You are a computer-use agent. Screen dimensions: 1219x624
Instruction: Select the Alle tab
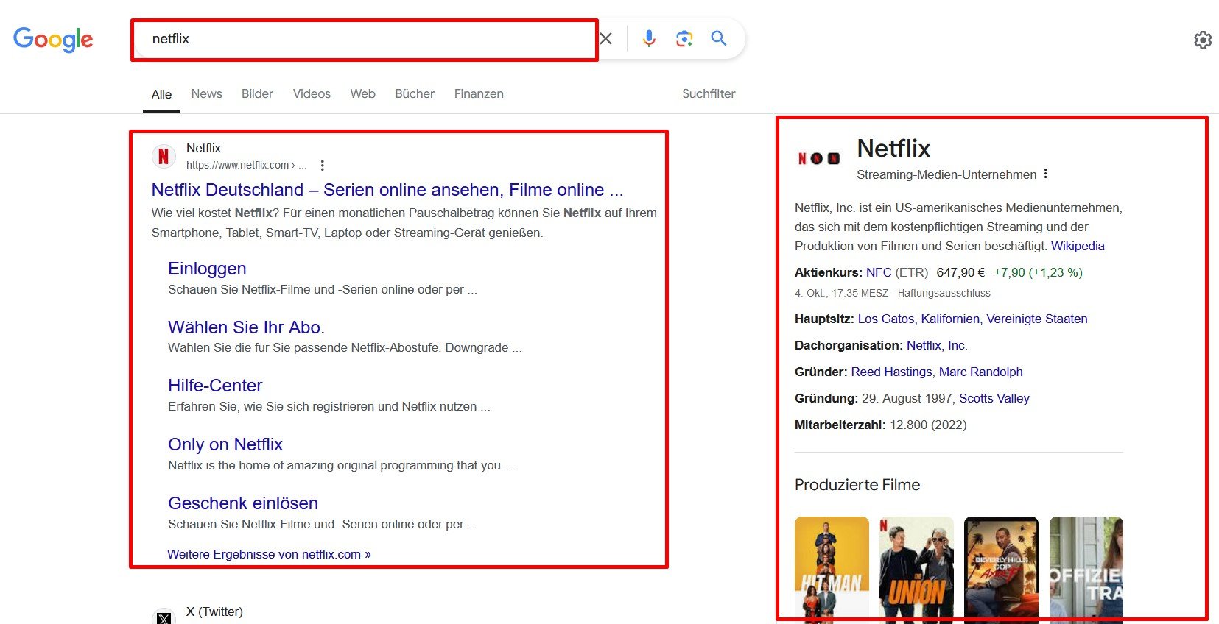tap(161, 94)
